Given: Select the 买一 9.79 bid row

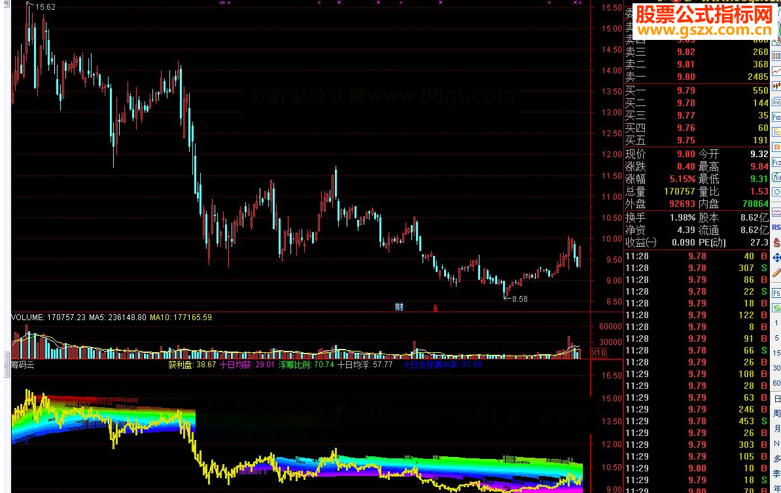Looking at the screenshot, I should (x=697, y=91).
